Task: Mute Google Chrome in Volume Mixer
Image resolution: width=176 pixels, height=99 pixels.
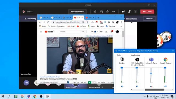Action: pyautogui.click(x=166, y=86)
